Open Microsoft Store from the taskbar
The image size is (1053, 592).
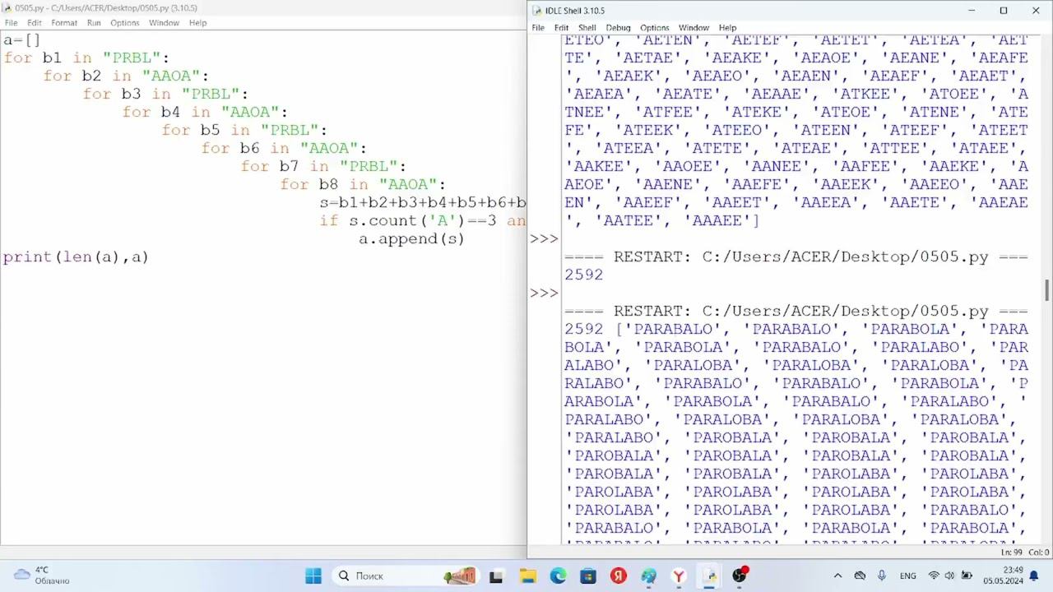(x=588, y=576)
